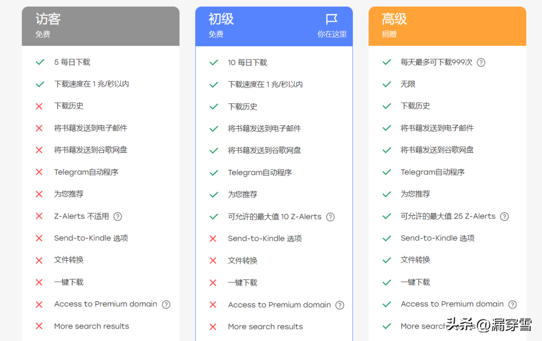
Task: Click red cross beside 下载历史 in 访客 column
Action: point(39,106)
